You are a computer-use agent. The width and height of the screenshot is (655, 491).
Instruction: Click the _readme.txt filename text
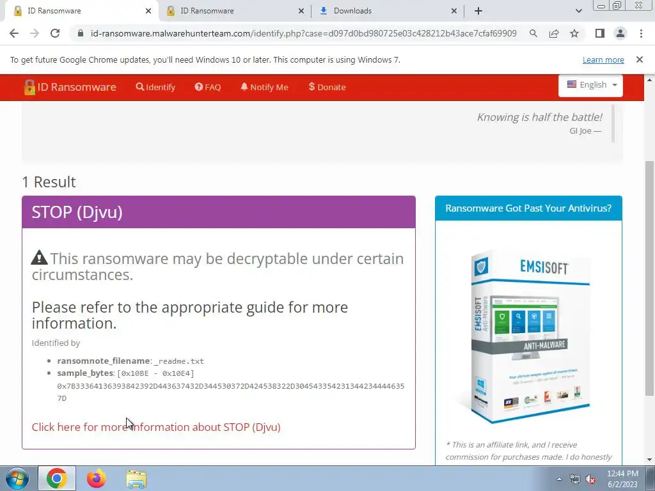pyautogui.click(x=179, y=361)
